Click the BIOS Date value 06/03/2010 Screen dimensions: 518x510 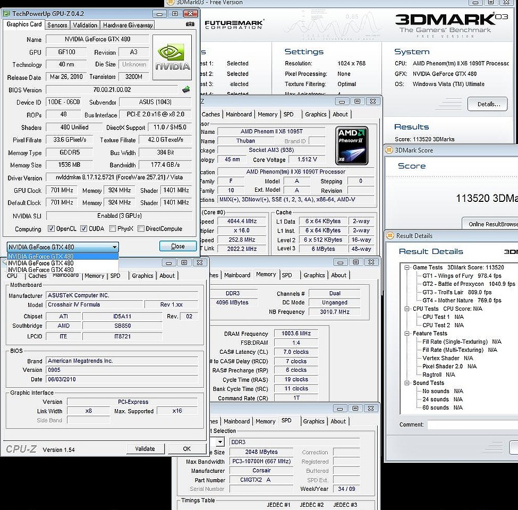pyautogui.click(x=122, y=379)
